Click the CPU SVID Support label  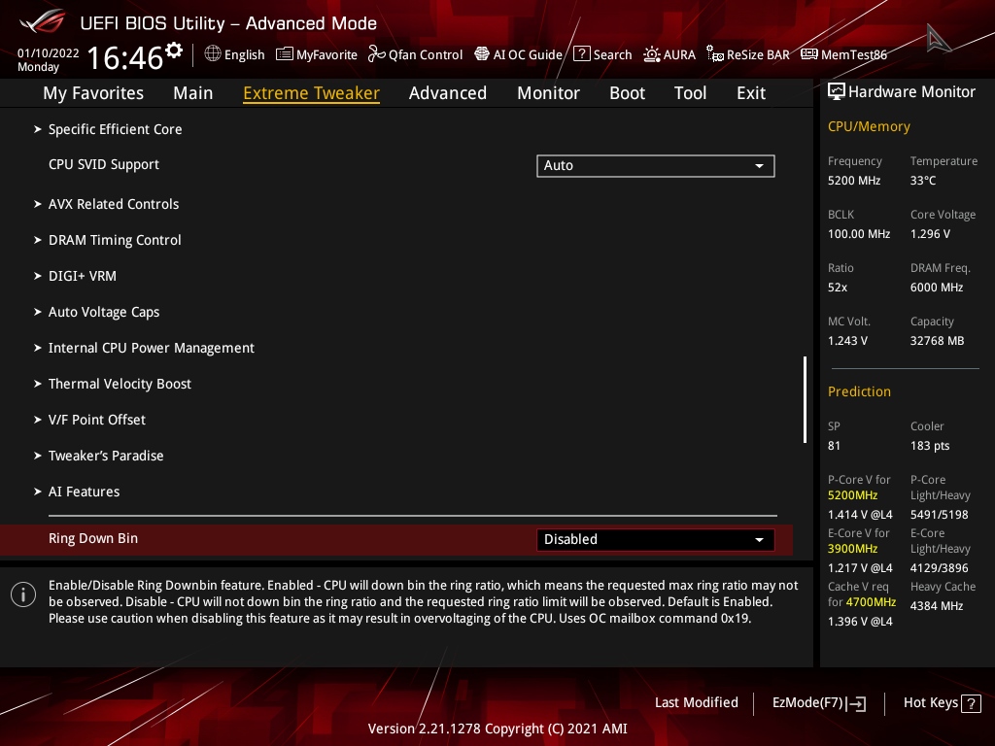(103, 165)
